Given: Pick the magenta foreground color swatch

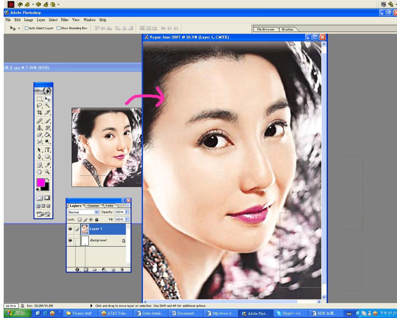Looking at the screenshot, I should pos(41,182).
